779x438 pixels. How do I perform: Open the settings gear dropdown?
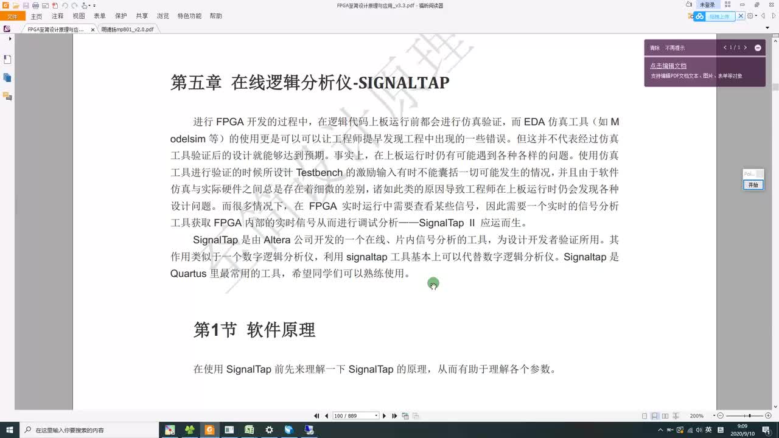(753, 16)
